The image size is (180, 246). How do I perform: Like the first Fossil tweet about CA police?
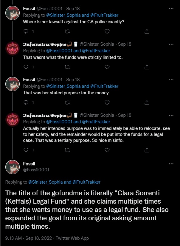pos(107,31)
